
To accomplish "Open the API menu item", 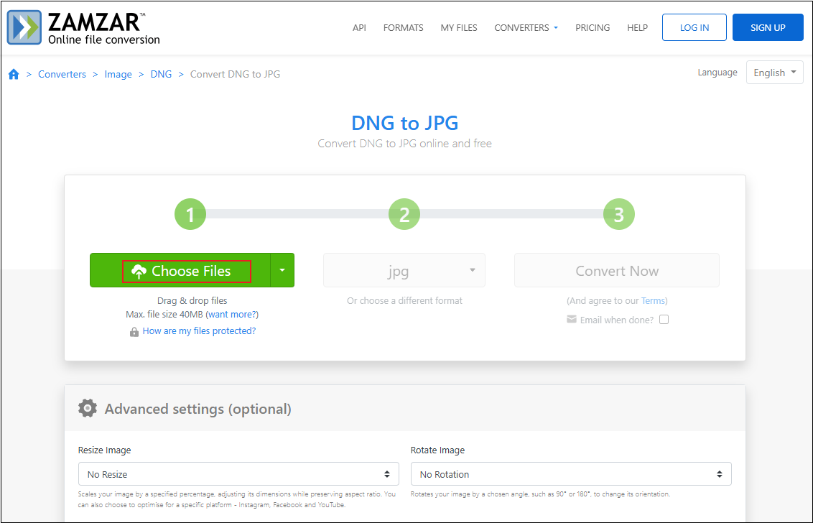I will (359, 27).
